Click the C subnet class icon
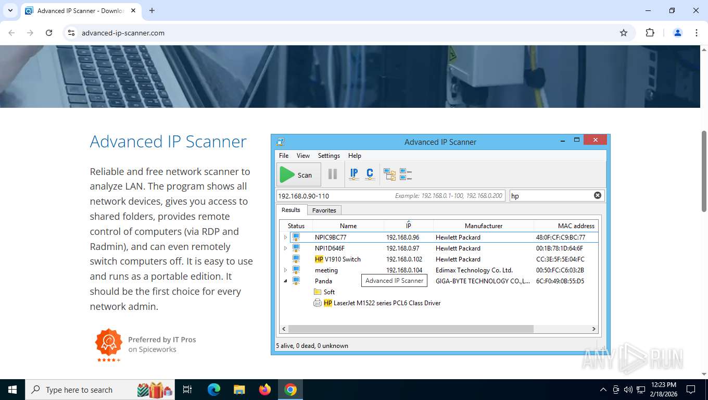 [x=370, y=174]
